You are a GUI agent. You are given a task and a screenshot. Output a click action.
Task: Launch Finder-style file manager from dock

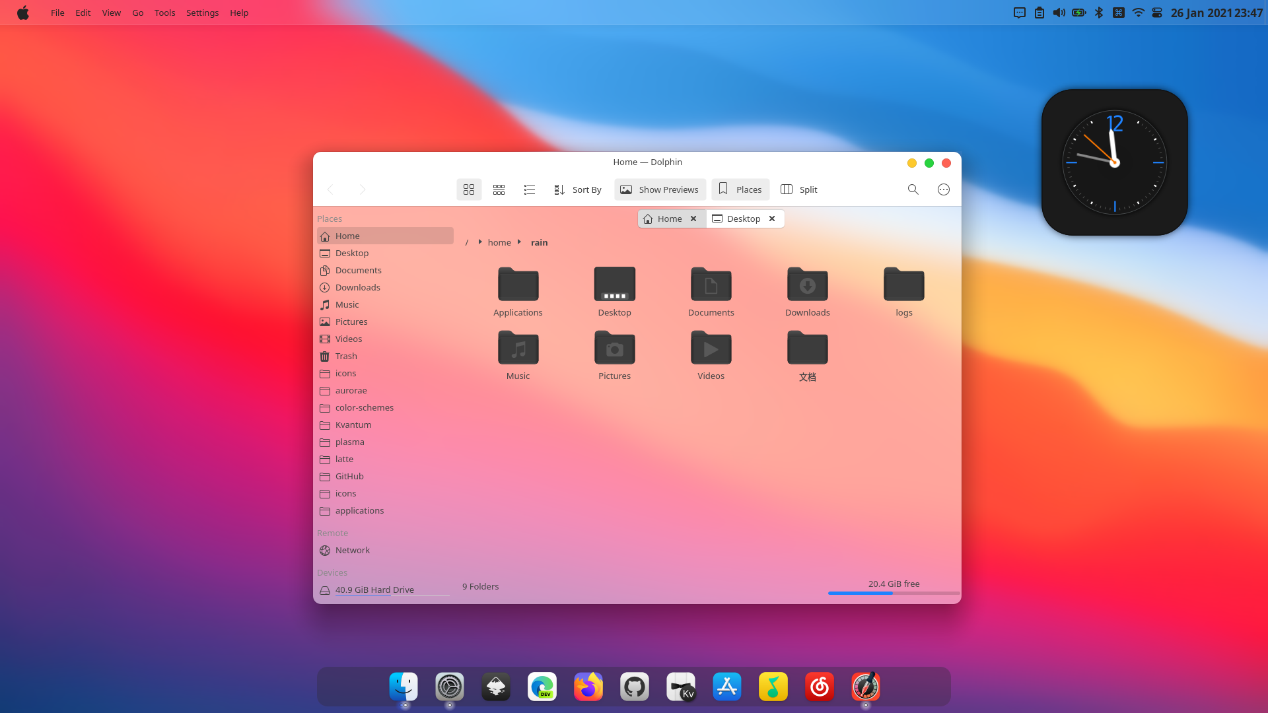404,687
